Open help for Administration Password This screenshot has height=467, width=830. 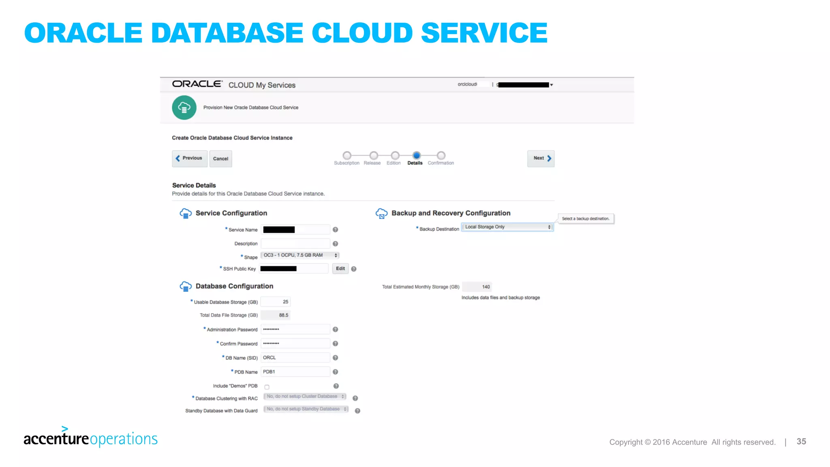(335, 330)
